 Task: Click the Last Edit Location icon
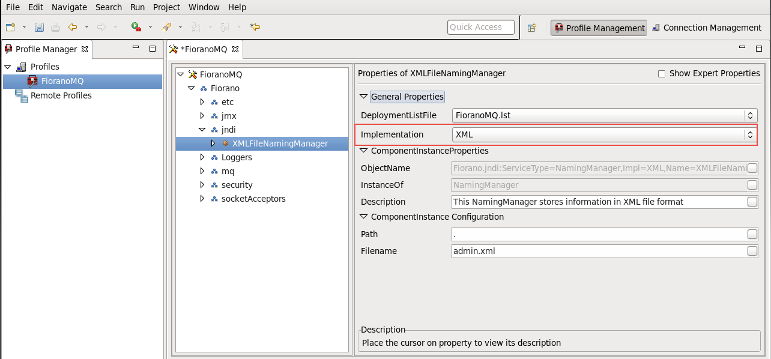[x=255, y=27]
